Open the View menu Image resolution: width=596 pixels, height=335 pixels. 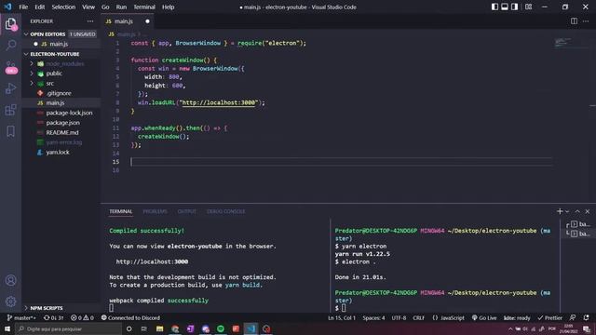[88, 7]
